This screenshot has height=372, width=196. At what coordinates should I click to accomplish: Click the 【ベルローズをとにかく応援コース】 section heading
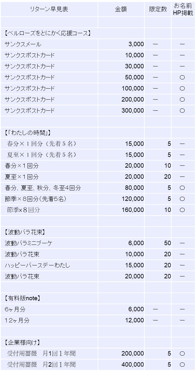(48, 33)
